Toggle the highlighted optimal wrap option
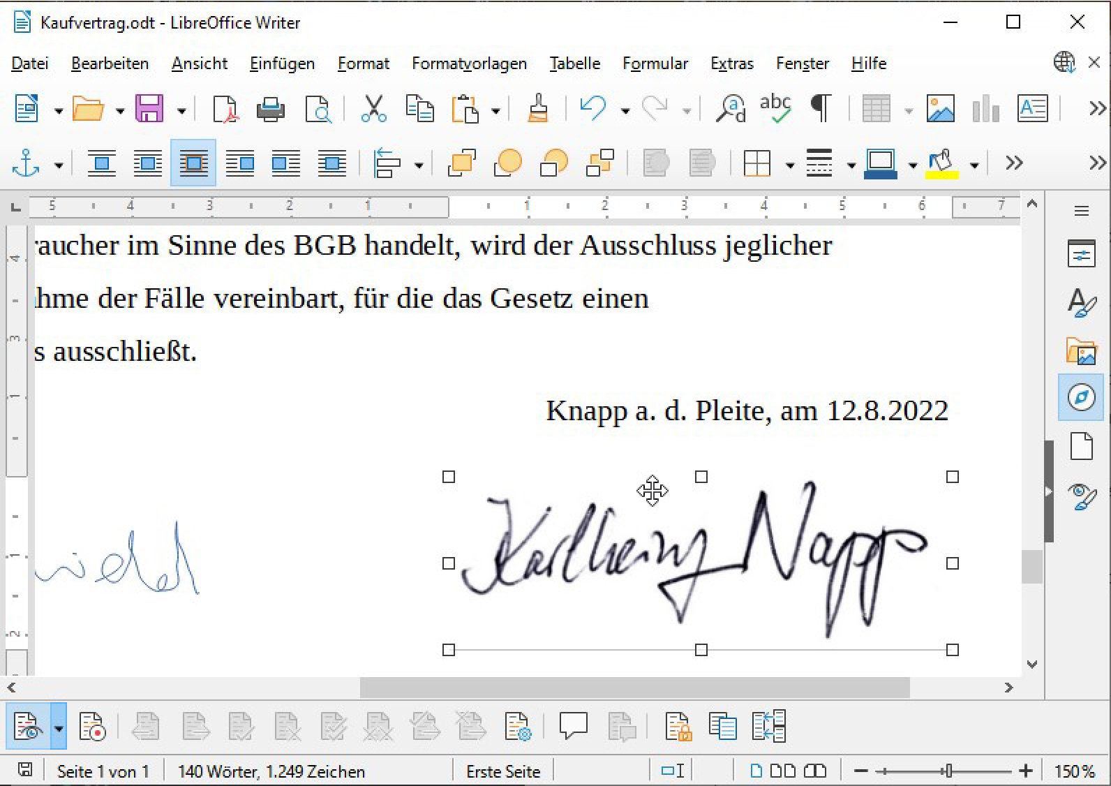 tap(193, 163)
